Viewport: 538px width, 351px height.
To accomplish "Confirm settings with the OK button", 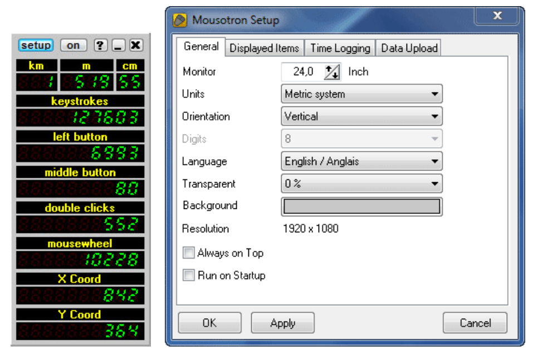I will [210, 323].
